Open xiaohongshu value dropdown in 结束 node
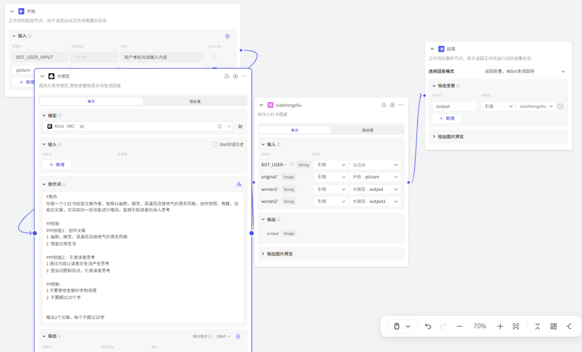The image size is (582, 352). 536,106
